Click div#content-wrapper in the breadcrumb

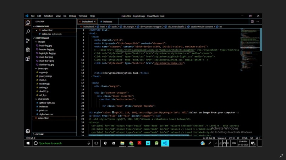click(x=151, y=27)
